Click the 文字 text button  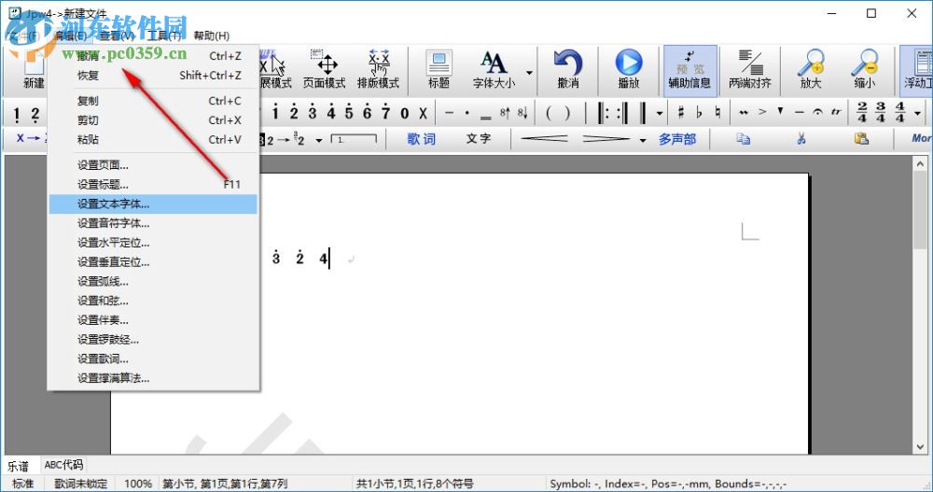coord(479,139)
